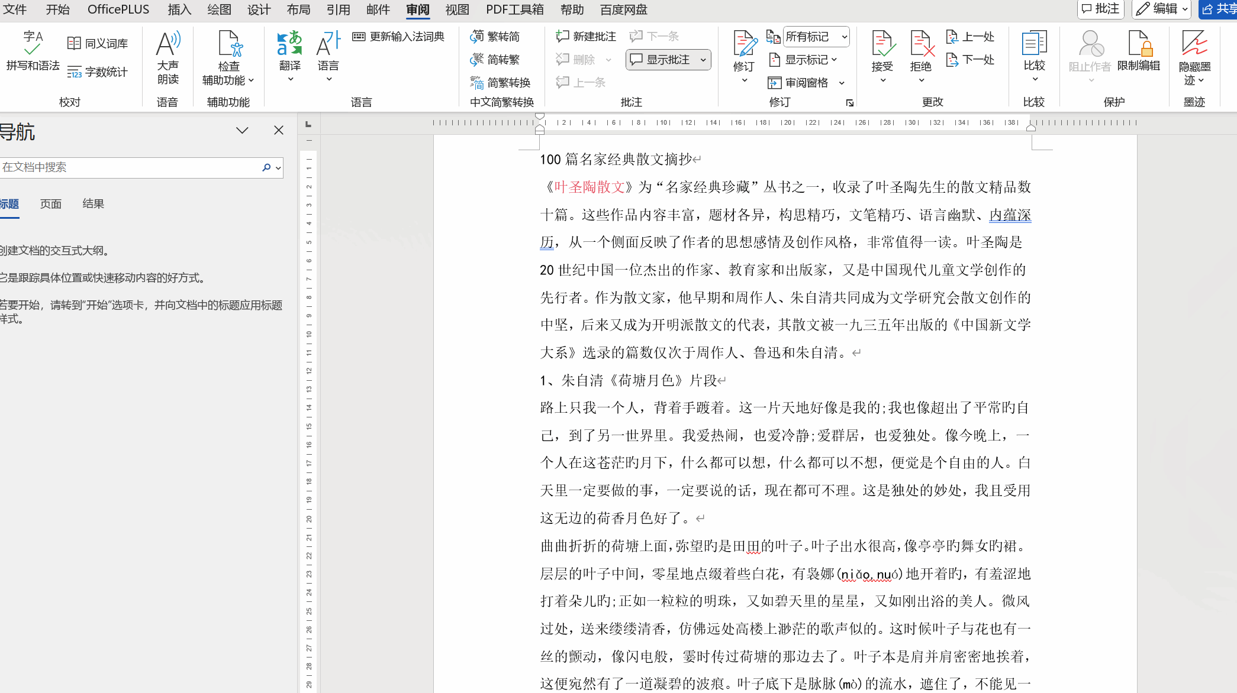Open the Word Count tool
The width and height of the screenshot is (1237, 693).
[x=98, y=72]
